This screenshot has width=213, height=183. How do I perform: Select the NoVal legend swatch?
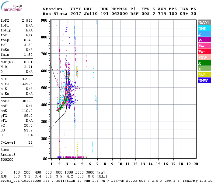pos(204,23)
